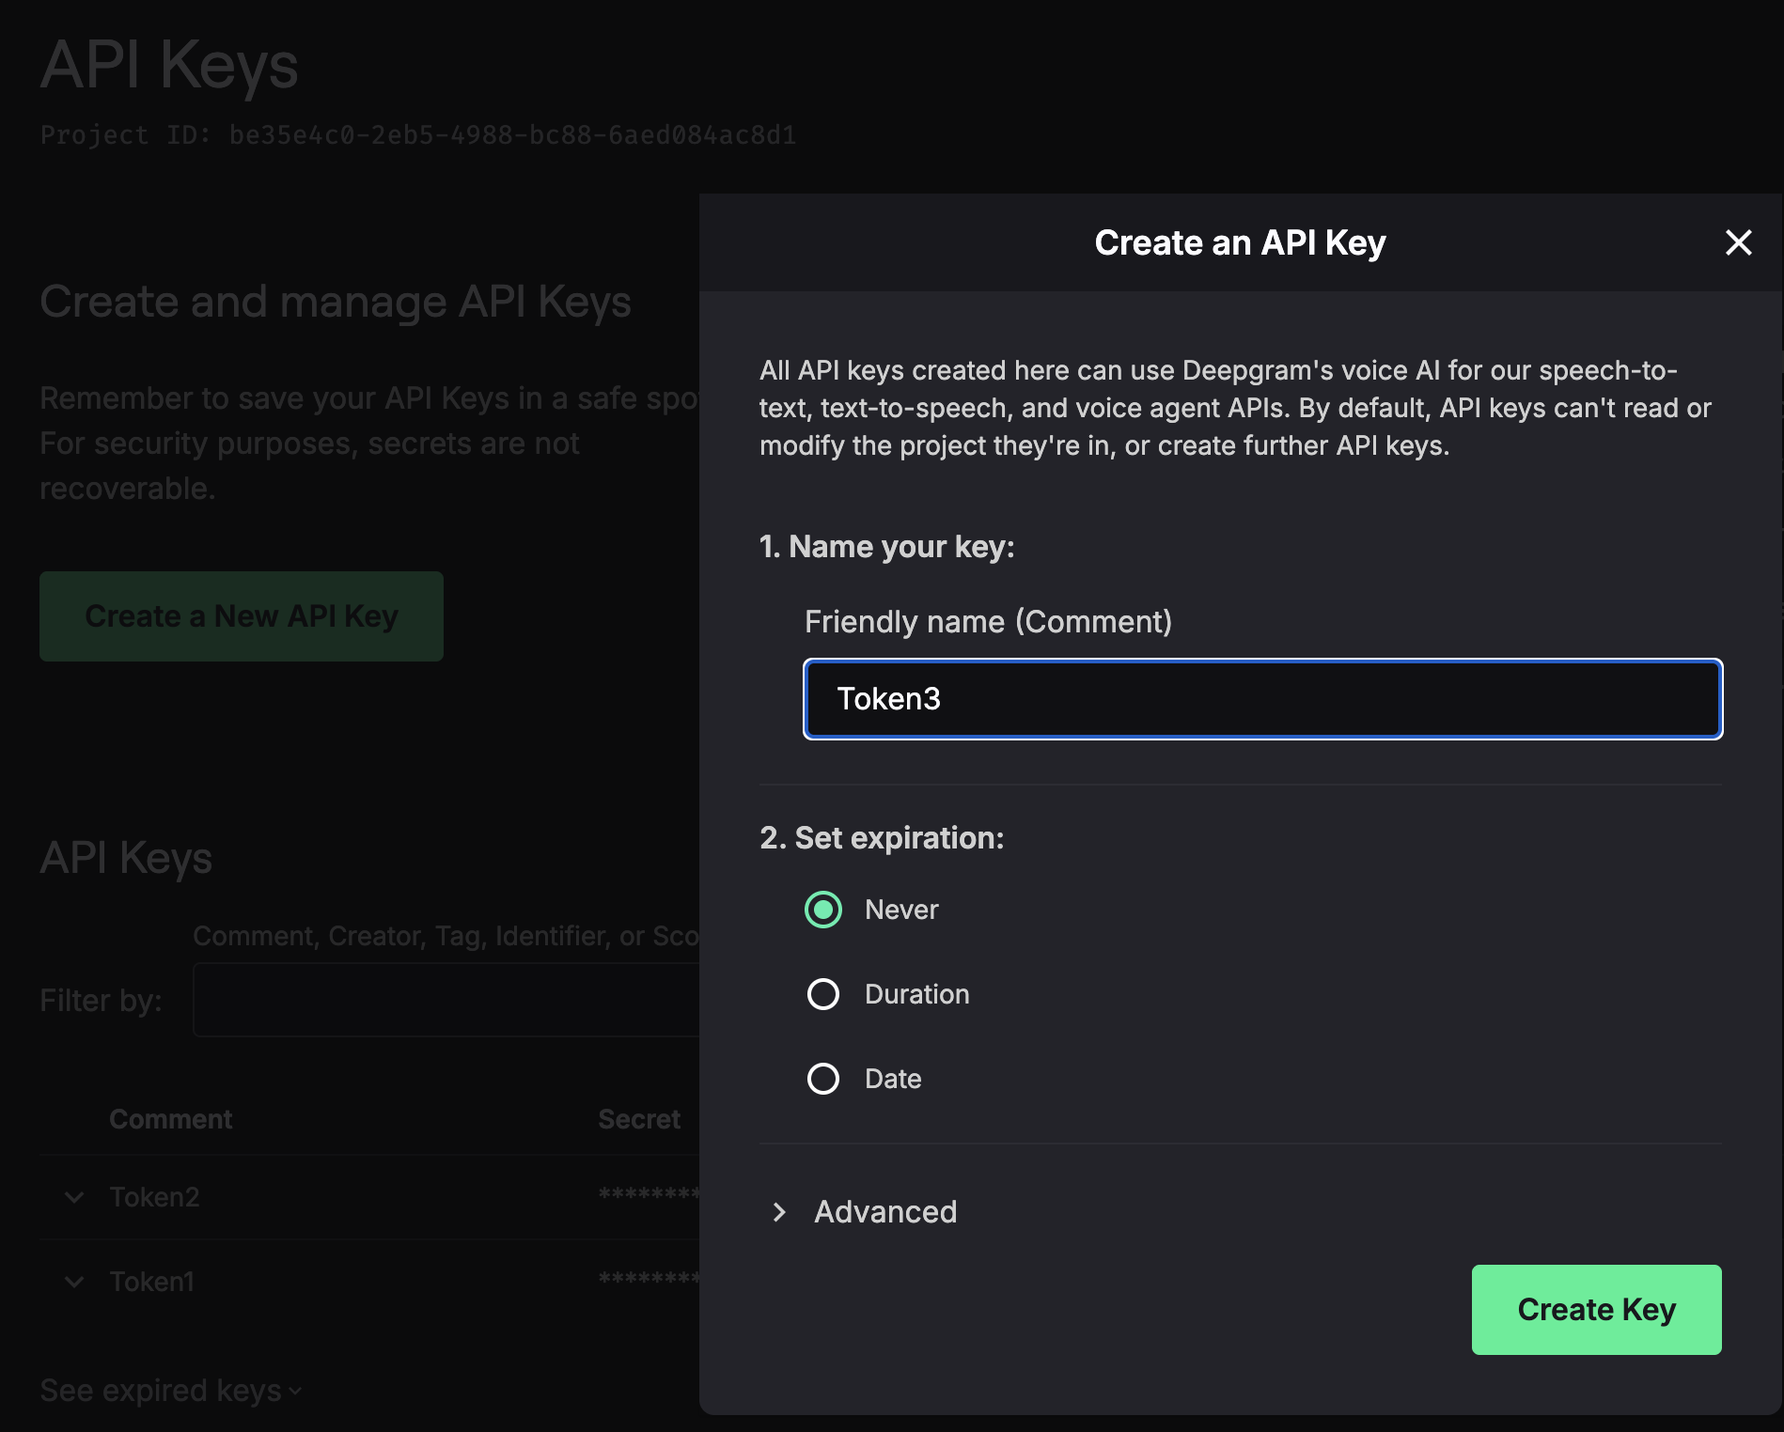Click the Create a New API Key button
1784x1432 pixels.
pos(242,616)
